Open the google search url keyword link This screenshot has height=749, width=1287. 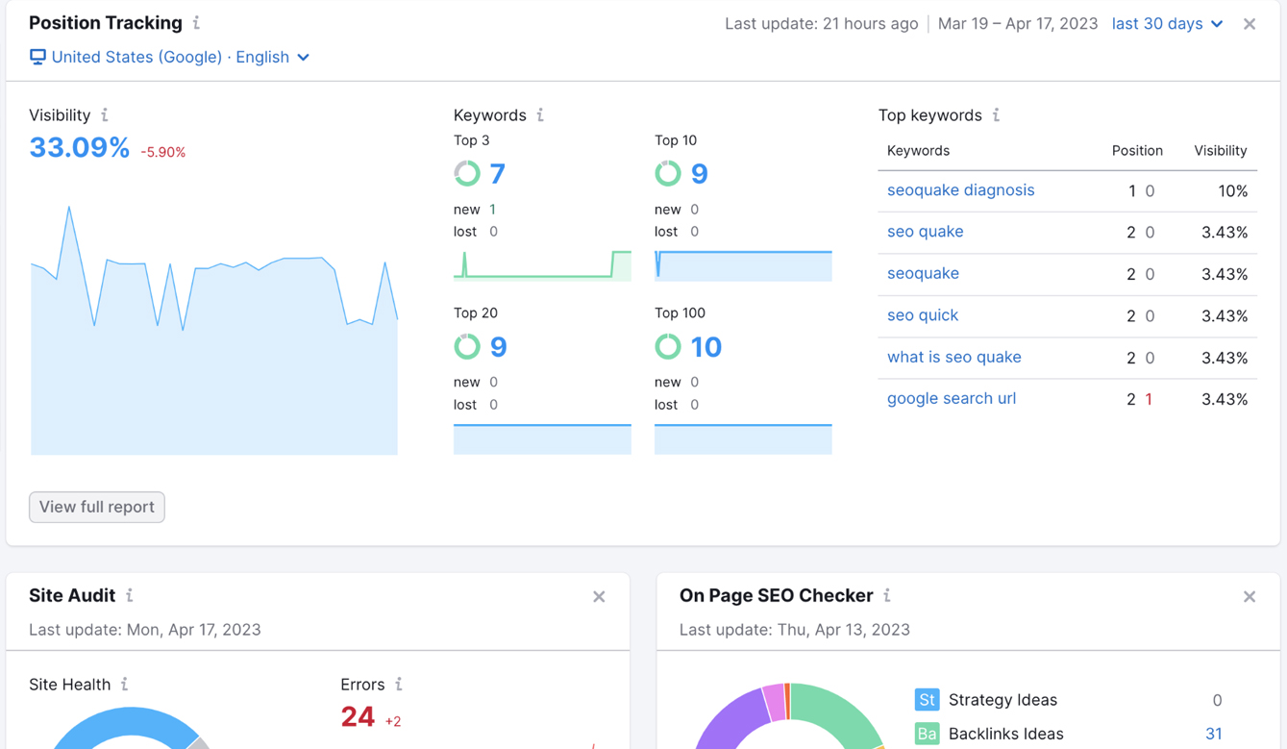tap(951, 398)
